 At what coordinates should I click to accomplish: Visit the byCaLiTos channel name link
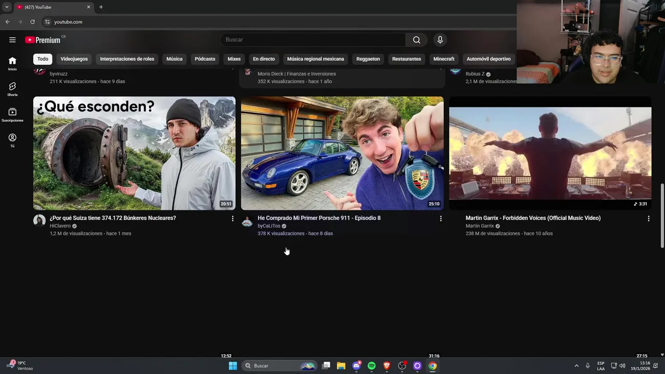click(269, 226)
